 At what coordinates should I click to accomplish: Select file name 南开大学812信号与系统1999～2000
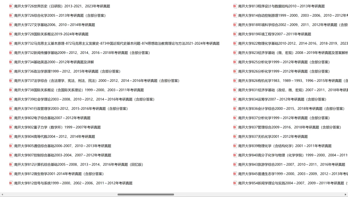tap(73, 183)
